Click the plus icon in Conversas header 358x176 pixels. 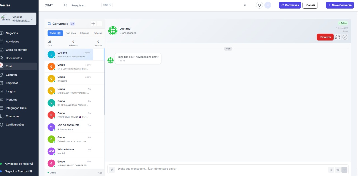pos(93,24)
